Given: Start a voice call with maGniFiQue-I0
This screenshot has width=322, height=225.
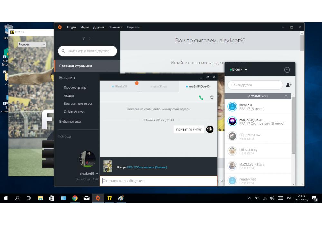Looking at the screenshot, I should point(201,98).
